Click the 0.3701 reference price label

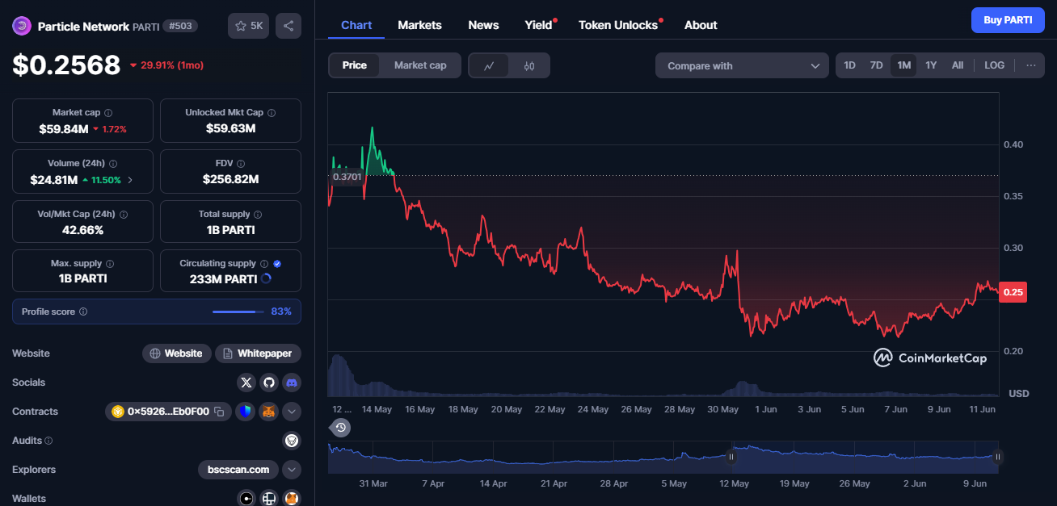346,176
